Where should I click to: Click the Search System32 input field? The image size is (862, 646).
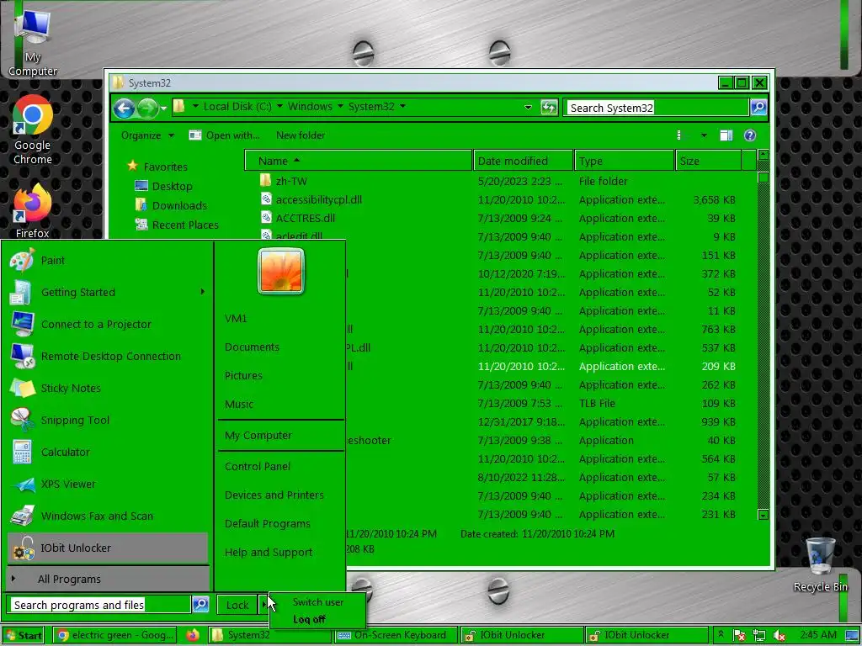(657, 108)
